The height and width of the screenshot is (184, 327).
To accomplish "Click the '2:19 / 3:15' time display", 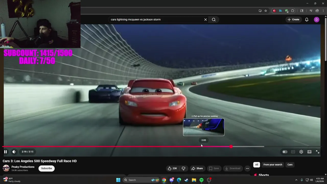I will click(x=28, y=152).
